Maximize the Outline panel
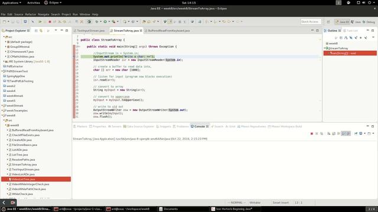 (373, 31)
